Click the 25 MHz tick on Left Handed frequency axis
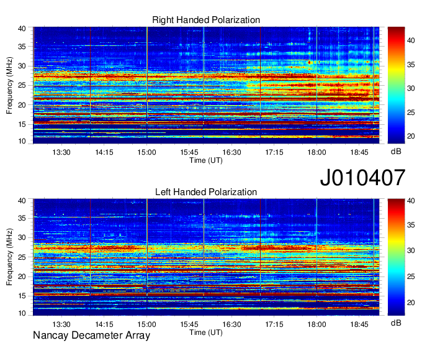The image size is (422, 343). pyautogui.click(x=22, y=257)
